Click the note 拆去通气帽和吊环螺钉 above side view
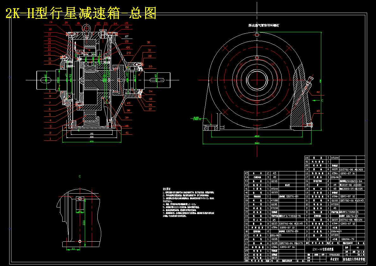This screenshot has height=266, width=376. coord(263,25)
